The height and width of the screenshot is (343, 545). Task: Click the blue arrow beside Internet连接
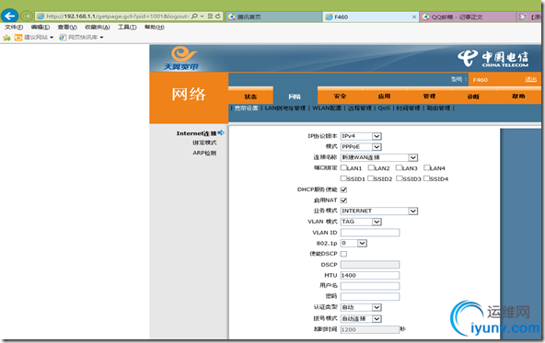(221, 132)
